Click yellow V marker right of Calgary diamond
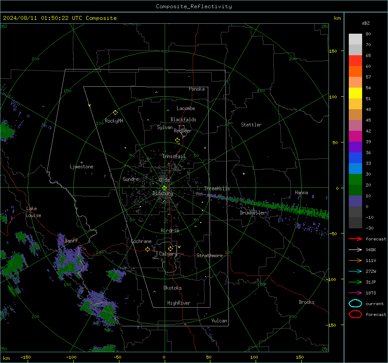The width and height of the screenshot is (388, 363). (179, 247)
